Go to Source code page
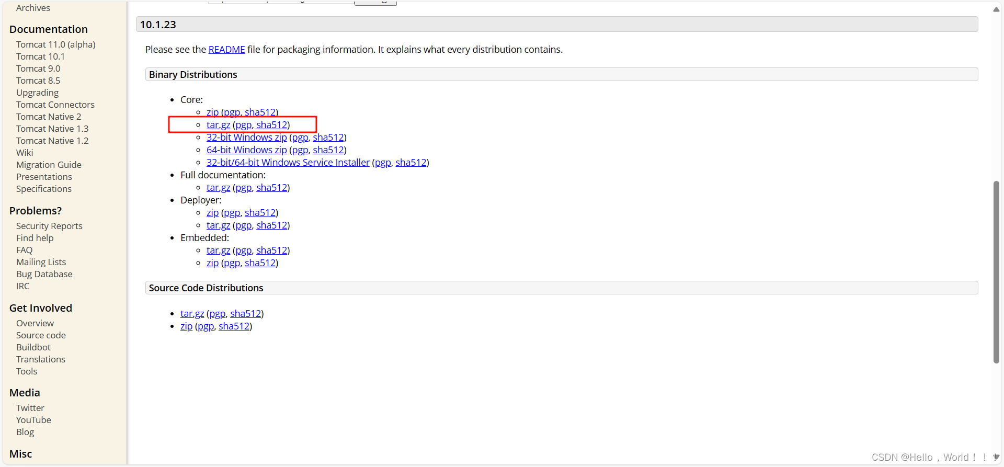 41,335
